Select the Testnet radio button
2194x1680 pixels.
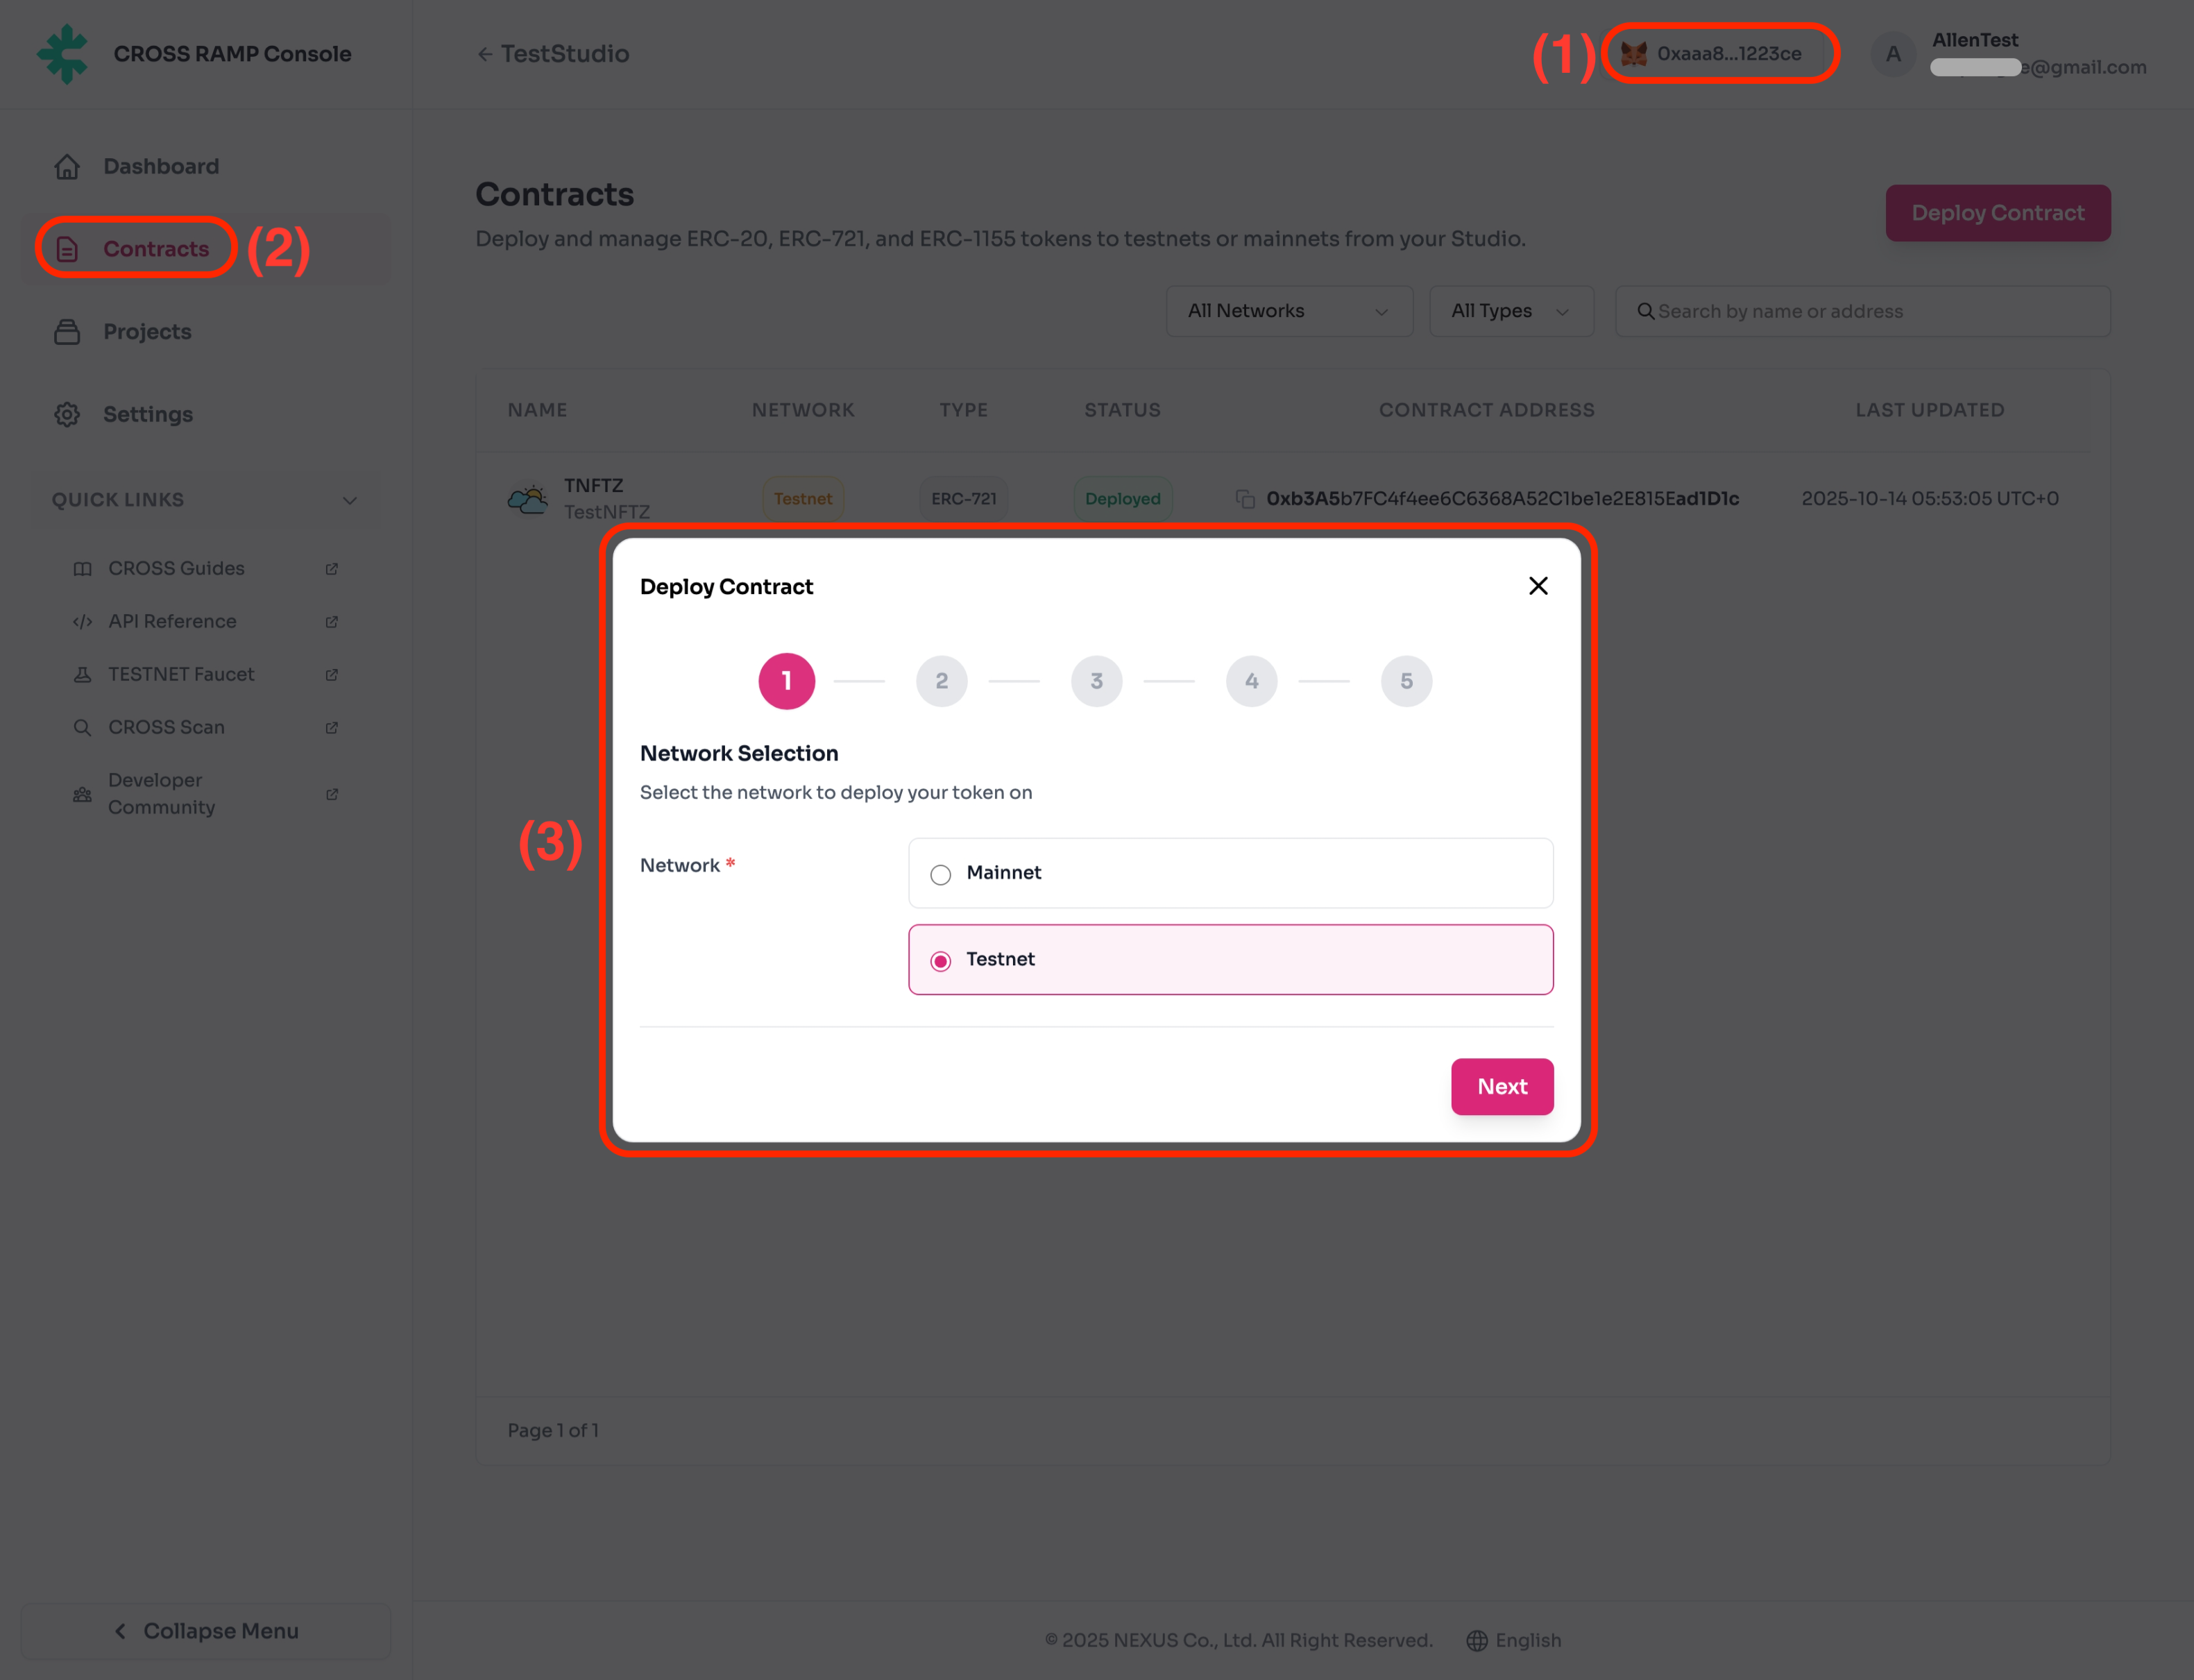coord(940,961)
